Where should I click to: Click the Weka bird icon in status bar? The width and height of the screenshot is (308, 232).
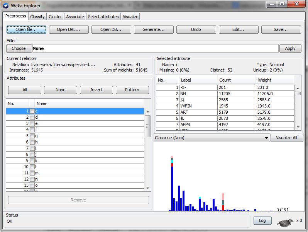pos(285,222)
